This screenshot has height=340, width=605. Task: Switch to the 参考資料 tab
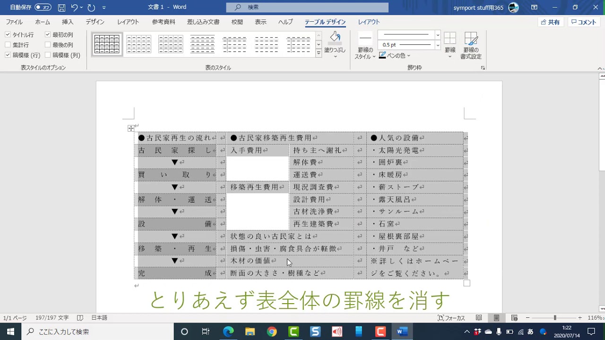point(164,22)
